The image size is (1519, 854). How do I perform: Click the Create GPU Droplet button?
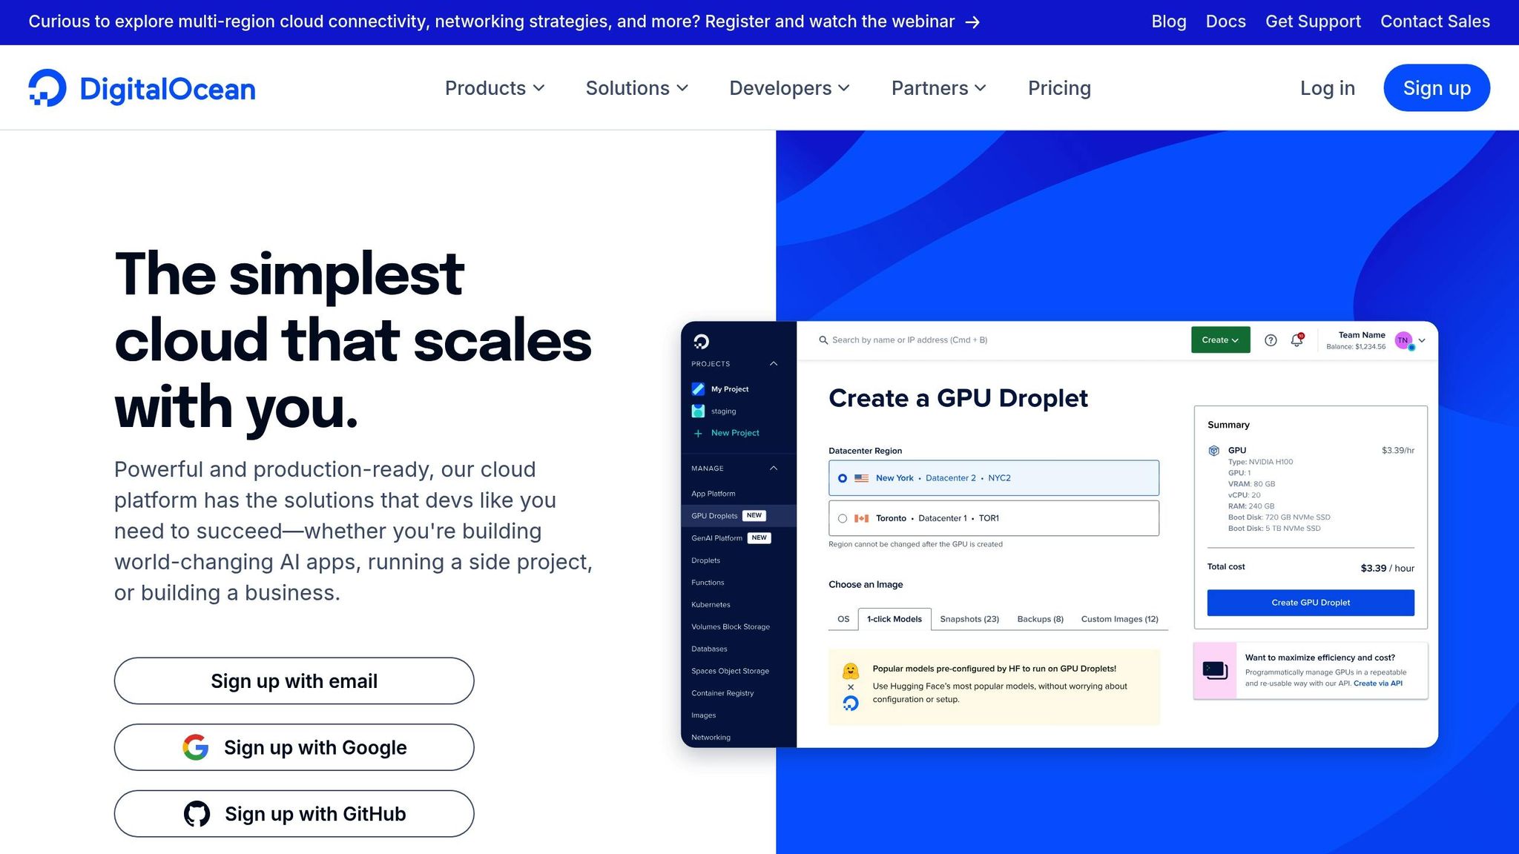point(1310,602)
